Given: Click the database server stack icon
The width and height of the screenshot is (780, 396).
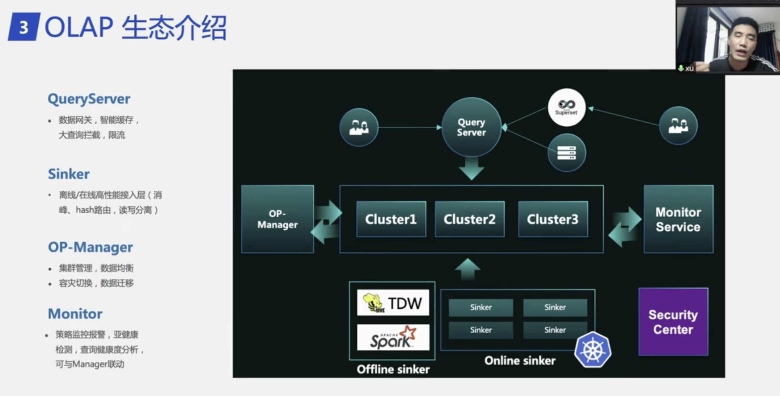Looking at the screenshot, I should tap(567, 153).
